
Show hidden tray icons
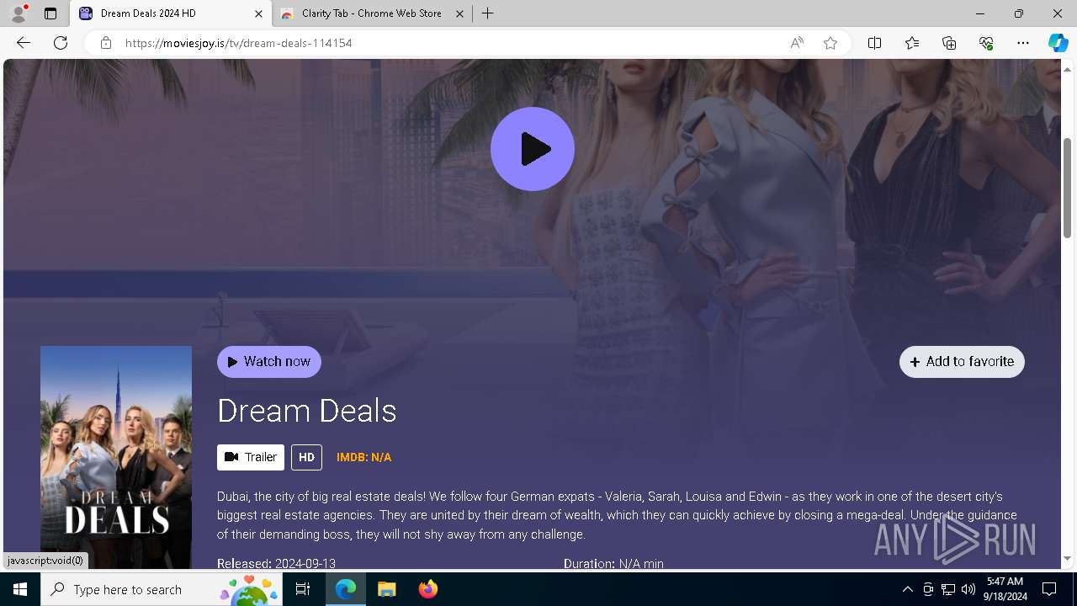[907, 589]
